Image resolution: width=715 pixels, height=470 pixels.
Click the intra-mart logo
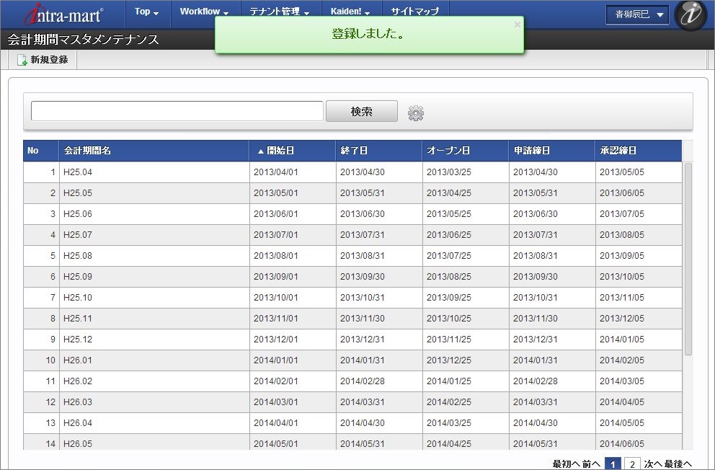(63, 14)
